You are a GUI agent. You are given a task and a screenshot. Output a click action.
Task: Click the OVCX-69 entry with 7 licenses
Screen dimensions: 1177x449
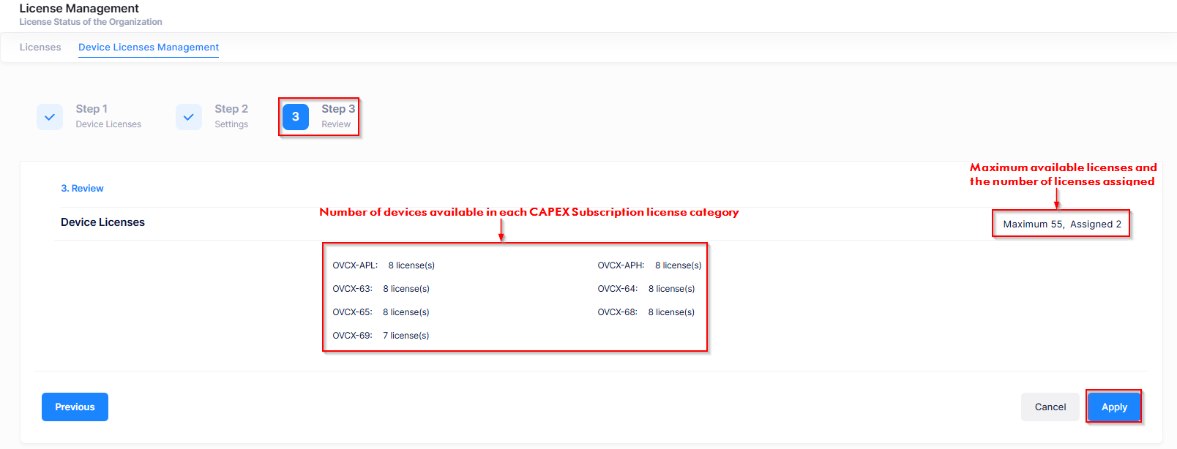click(x=381, y=336)
